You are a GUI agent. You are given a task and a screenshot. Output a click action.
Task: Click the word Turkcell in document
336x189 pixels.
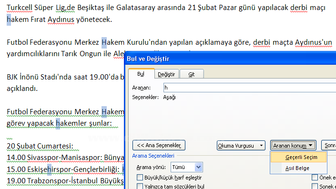coord(20,8)
